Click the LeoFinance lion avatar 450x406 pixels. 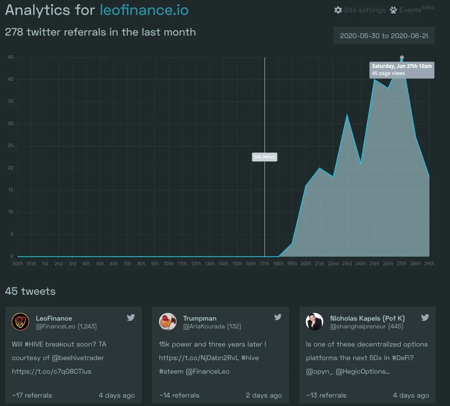tap(20, 322)
